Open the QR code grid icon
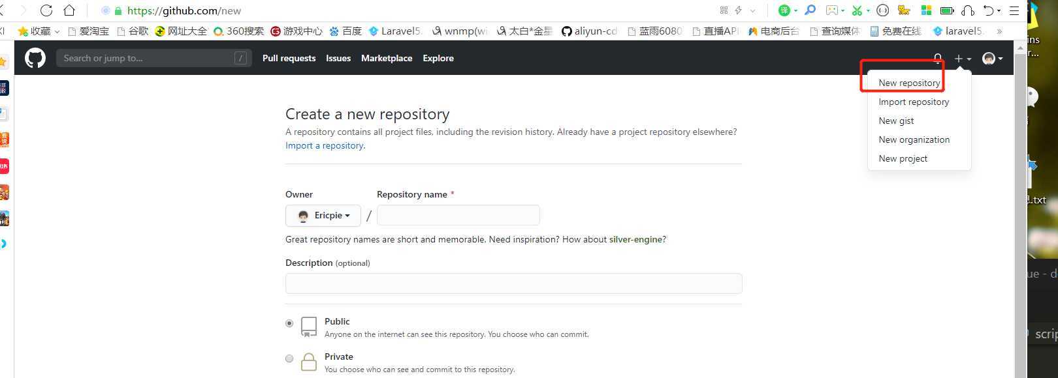 724,10
